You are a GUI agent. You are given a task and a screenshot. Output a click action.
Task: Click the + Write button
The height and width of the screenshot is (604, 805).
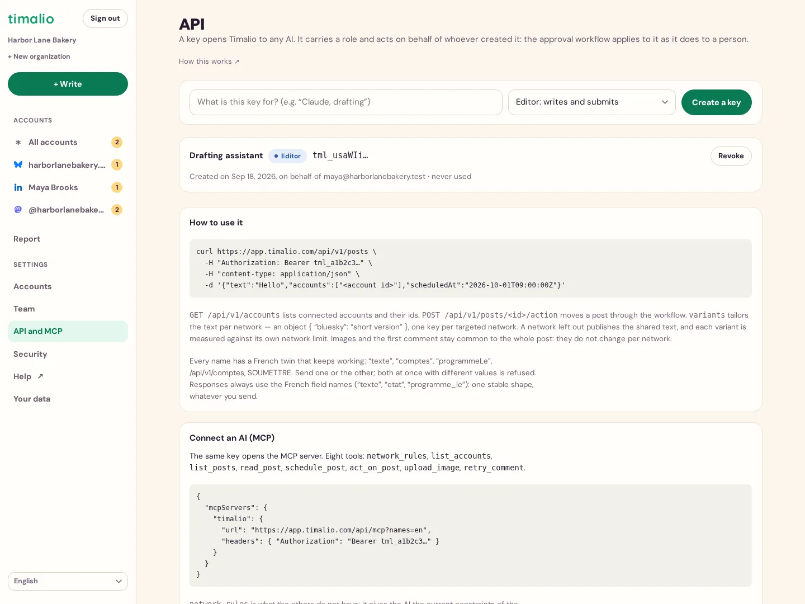(68, 84)
